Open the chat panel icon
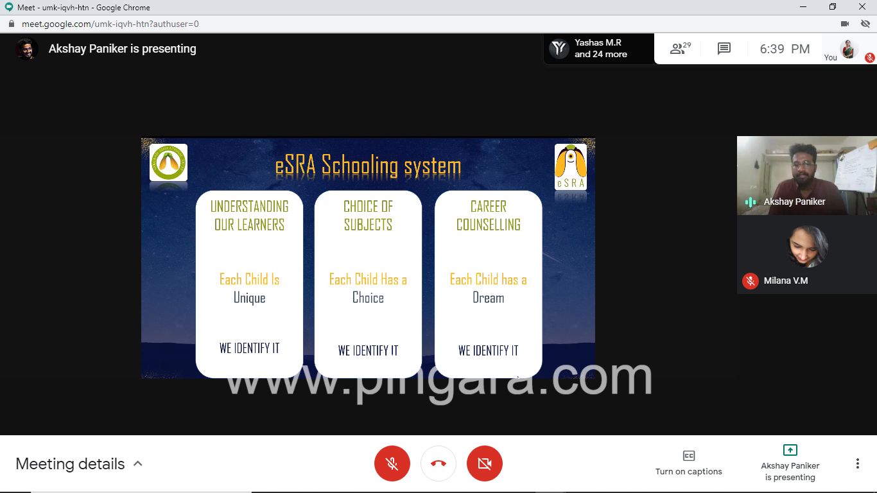The width and height of the screenshot is (877, 493). tap(724, 49)
